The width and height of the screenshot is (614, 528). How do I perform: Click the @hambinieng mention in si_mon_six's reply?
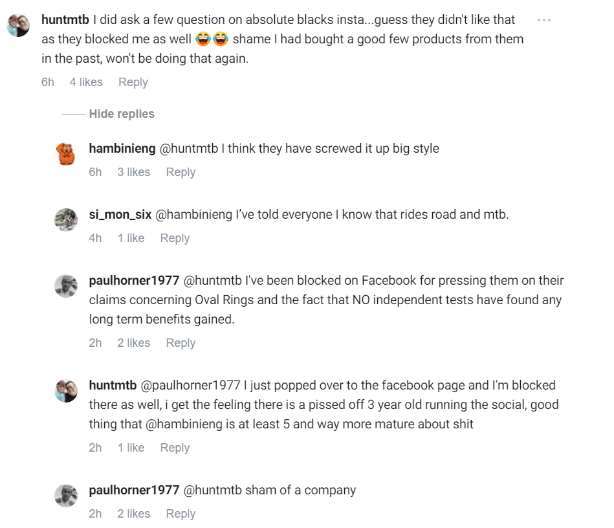(193, 215)
